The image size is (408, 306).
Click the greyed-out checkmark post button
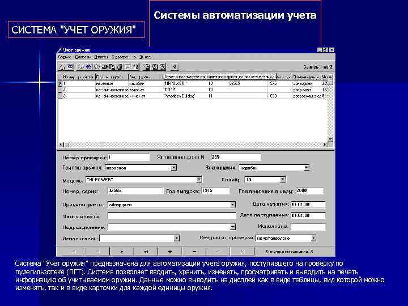coord(218,252)
